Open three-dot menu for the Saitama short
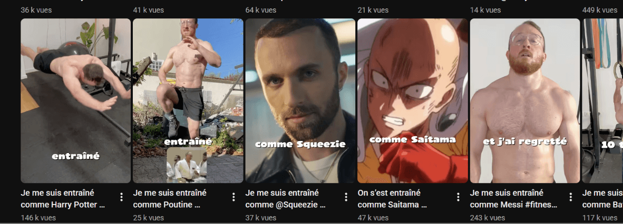 458,197
